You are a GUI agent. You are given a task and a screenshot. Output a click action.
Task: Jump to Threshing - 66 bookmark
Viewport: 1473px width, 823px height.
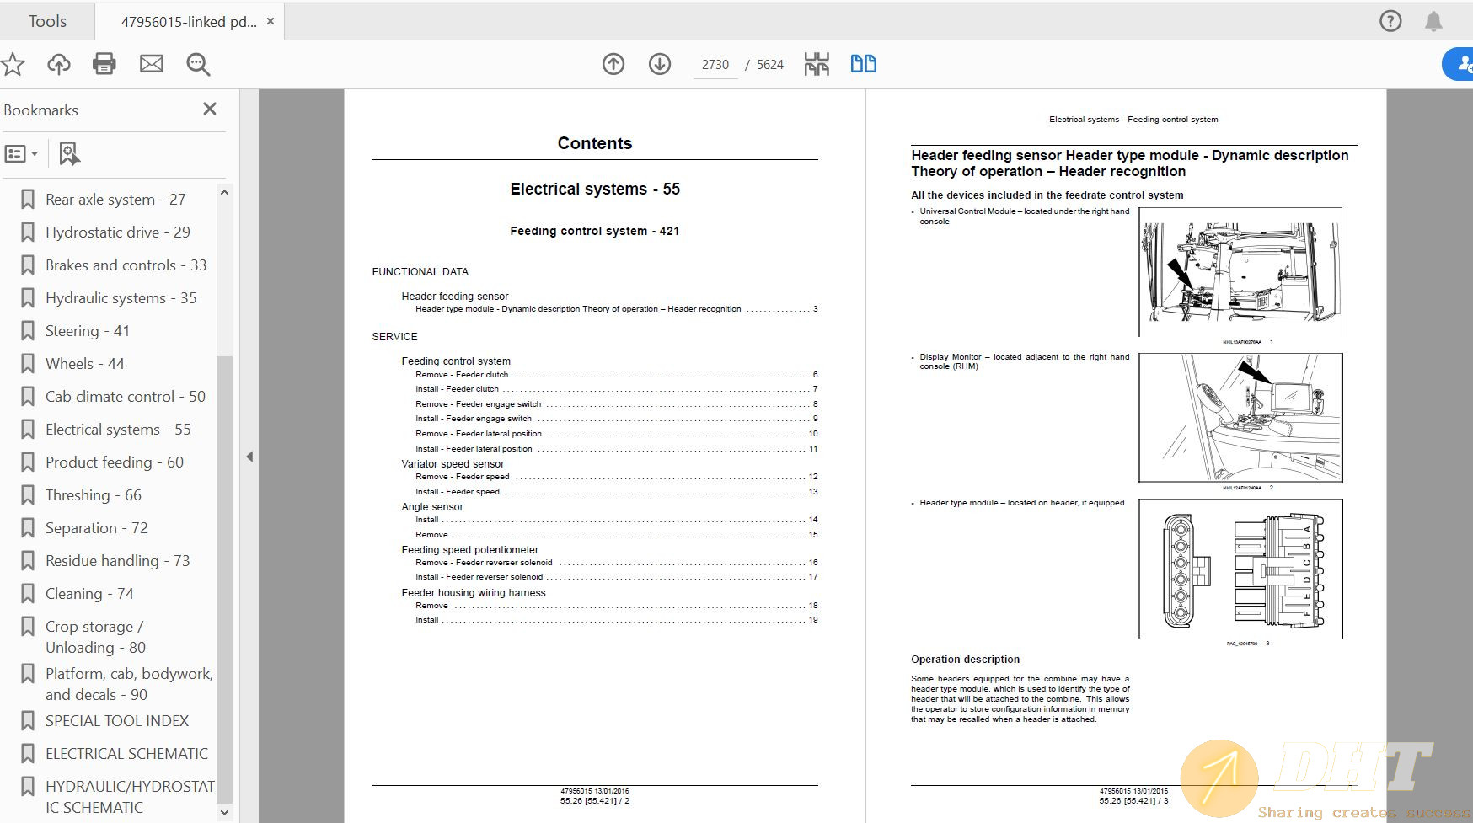pos(94,495)
